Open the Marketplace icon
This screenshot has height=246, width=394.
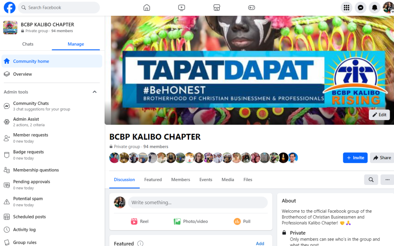217,8
